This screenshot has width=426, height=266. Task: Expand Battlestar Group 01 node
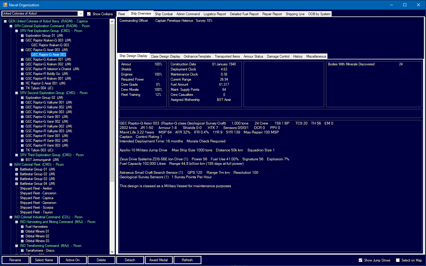point(16,169)
